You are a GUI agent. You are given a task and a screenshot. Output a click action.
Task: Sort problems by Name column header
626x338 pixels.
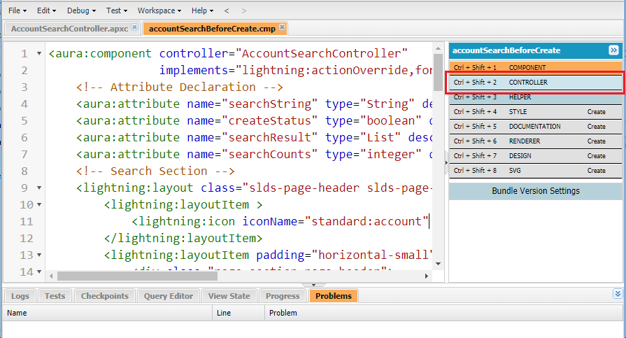(x=108, y=313)
